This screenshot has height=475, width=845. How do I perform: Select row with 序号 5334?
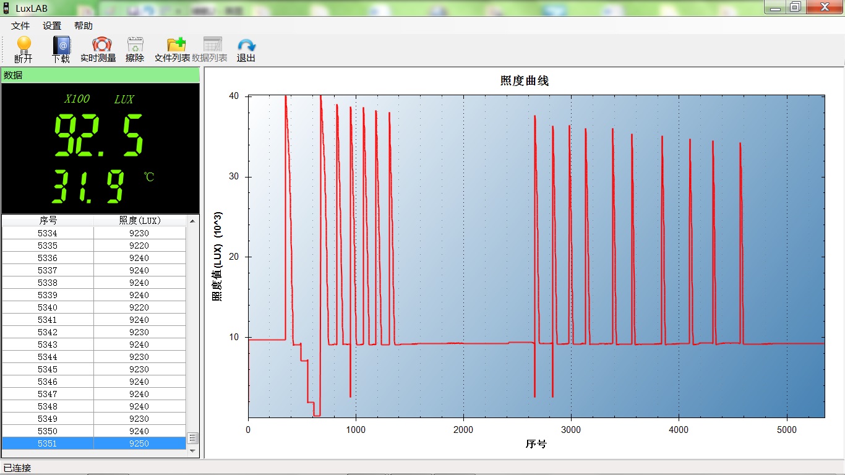click(94, 233)
